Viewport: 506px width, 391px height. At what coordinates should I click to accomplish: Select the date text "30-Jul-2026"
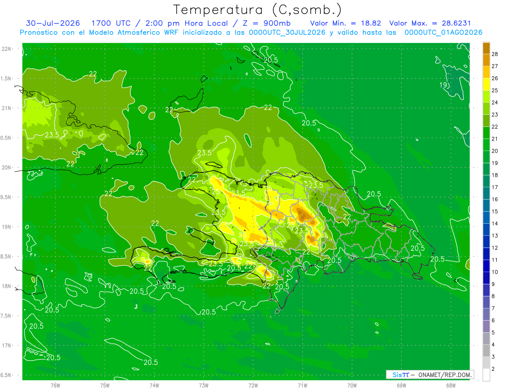53,23
